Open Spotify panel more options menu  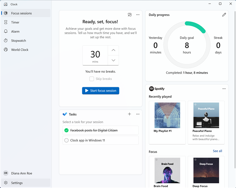point(224,89)
